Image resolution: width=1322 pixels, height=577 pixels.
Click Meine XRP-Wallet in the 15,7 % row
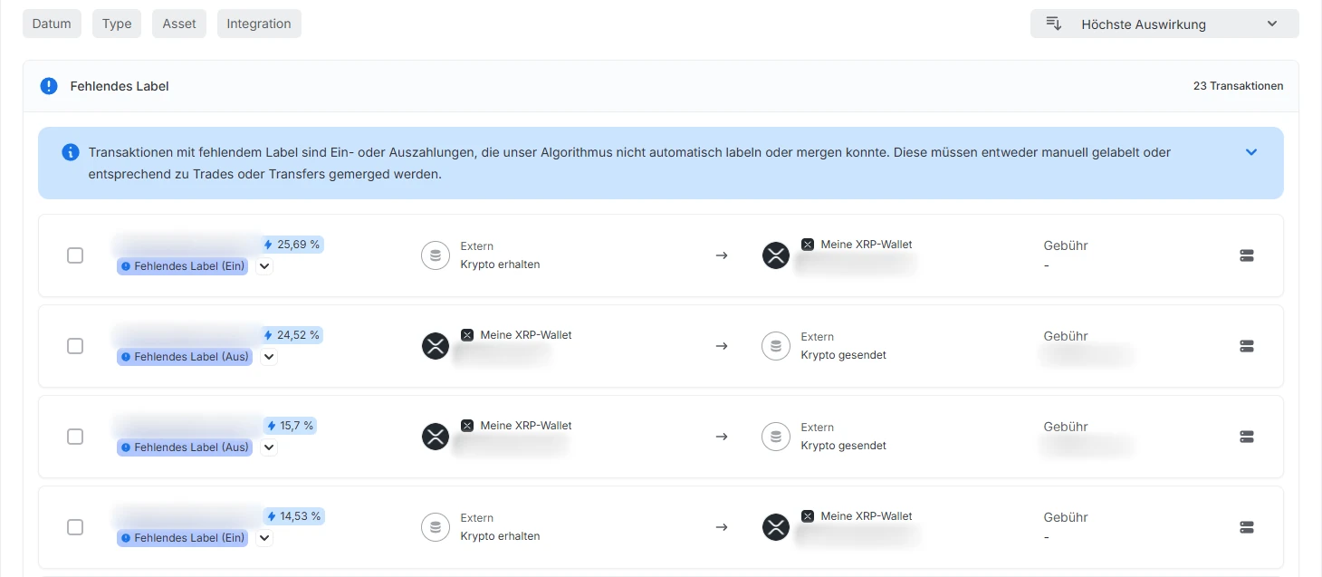point(526,426)
